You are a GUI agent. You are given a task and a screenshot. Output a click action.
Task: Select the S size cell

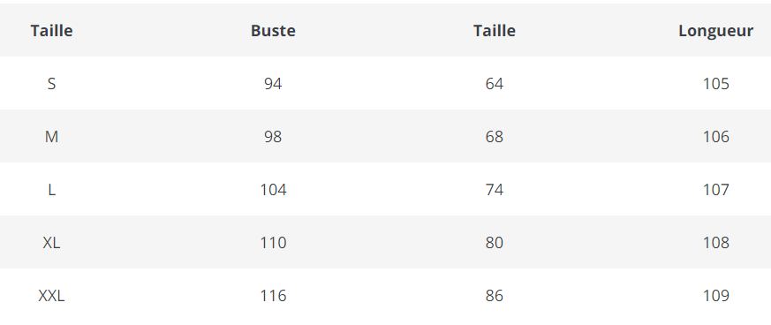[x=51, y=84]
